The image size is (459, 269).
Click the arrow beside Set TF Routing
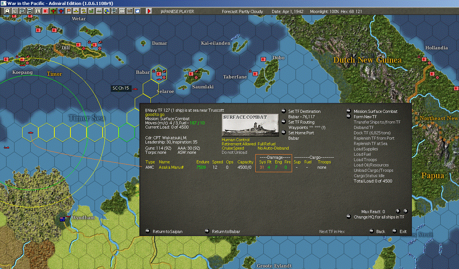tap(283, 122)
